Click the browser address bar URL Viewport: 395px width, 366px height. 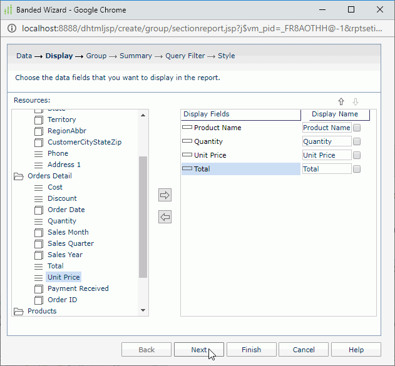(x=202, y=28)
